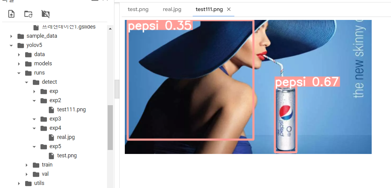This screenshot has width=391, height=188.
Task: Collapse the exp5 folder arrow
Action: pos(34,147)
